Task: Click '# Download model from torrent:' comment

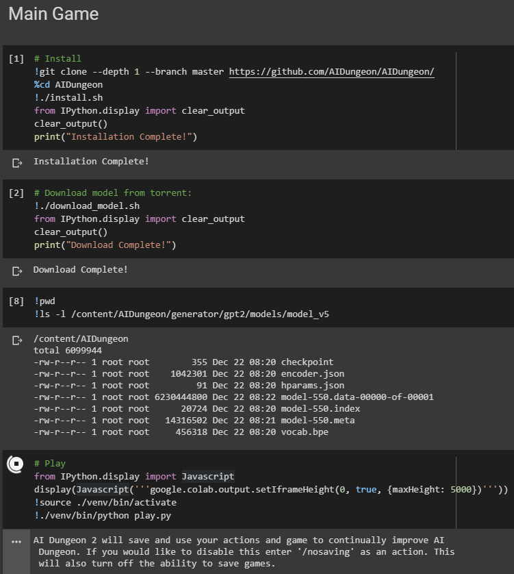Action: [x=113, y=193]
